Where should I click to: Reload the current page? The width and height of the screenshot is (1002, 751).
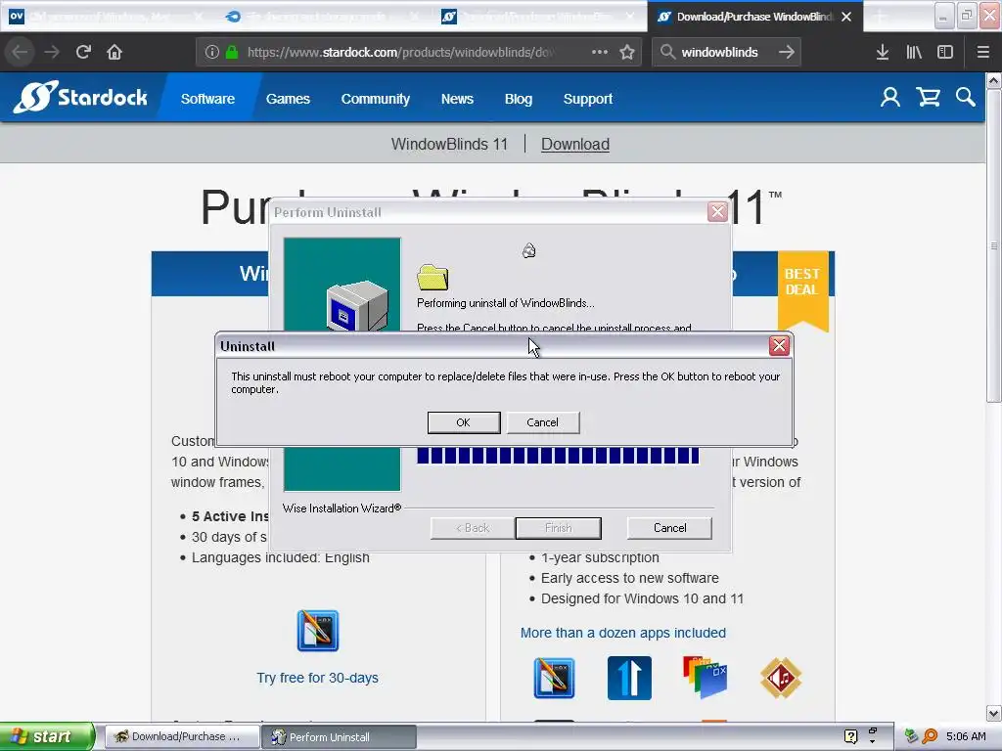point(83,52)
